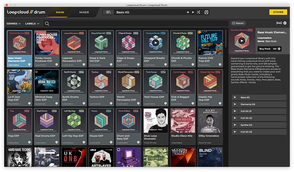Play the Full Kit 03 preview

[235, 132]
